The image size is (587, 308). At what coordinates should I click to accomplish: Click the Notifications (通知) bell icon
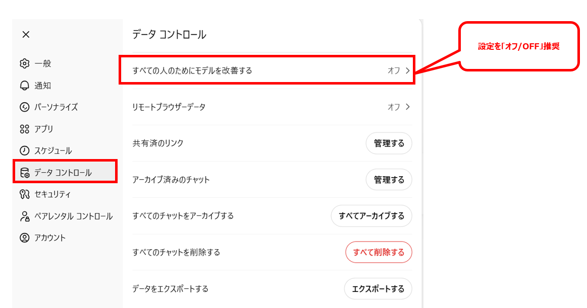pos(25,86)
